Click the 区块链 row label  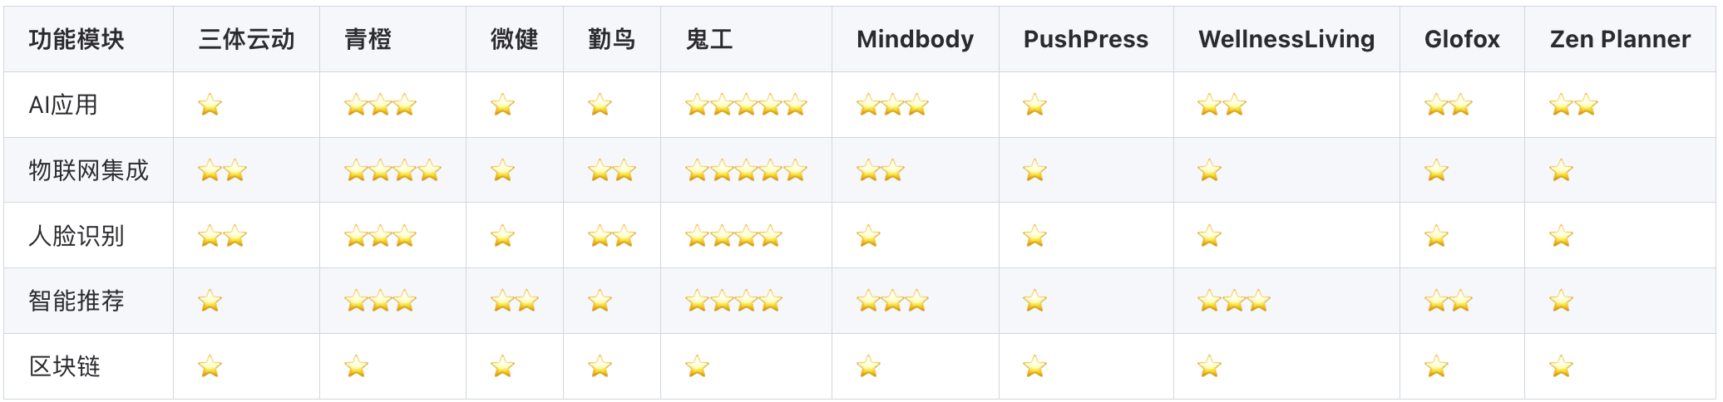click(x=65, y=366)
